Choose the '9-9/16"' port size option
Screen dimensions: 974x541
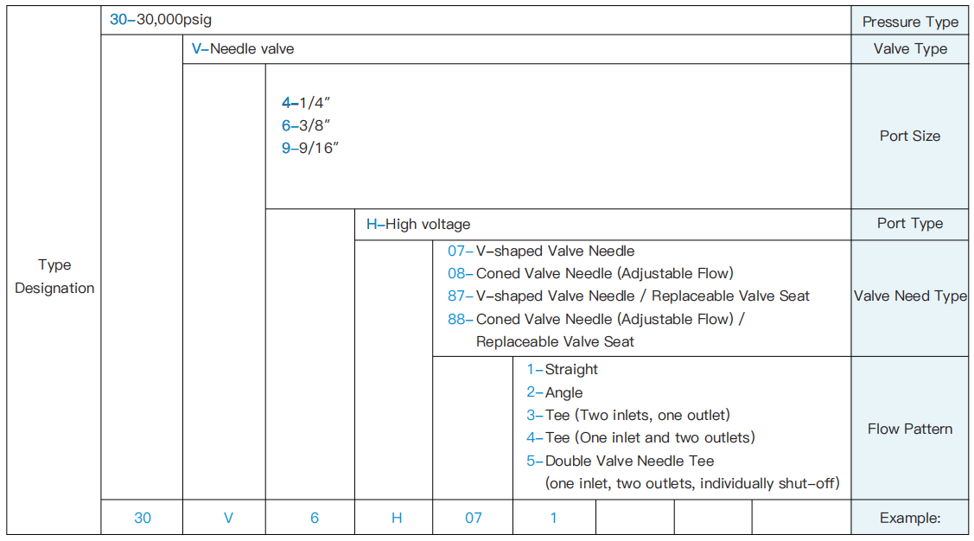309,148
